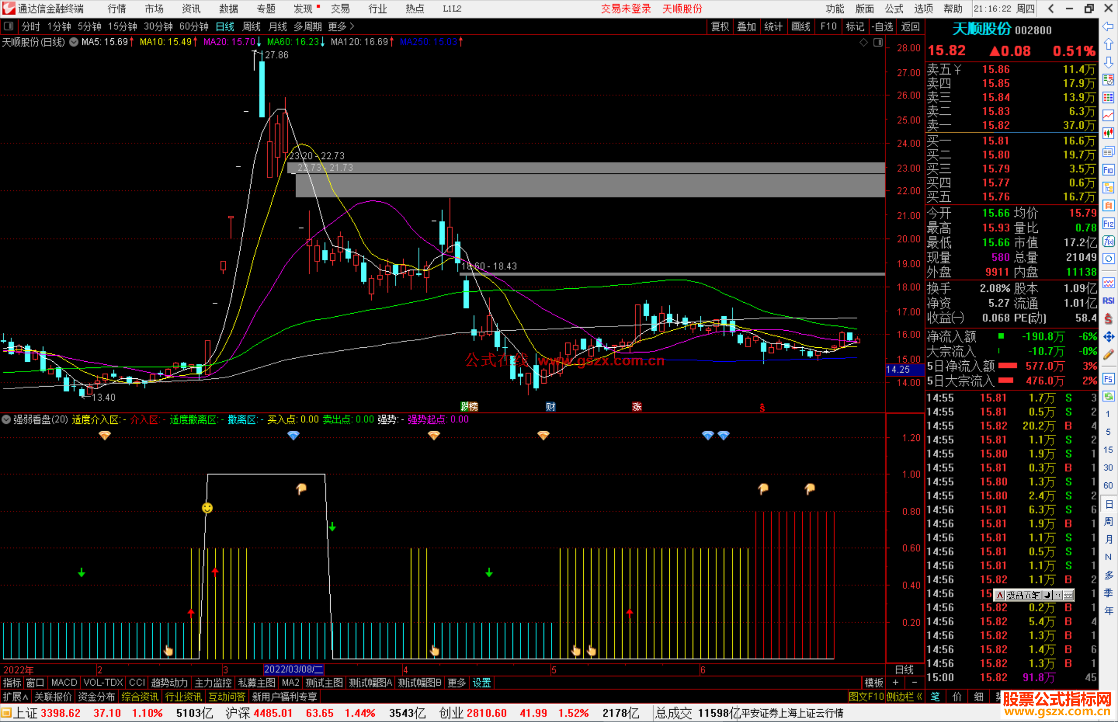This screenshot has width=1118, height=722.
Task: Click the 叠加 overlay button
Action: 746,26
